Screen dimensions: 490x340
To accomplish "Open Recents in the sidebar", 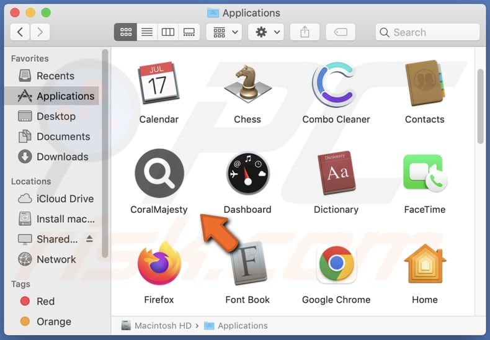I will [52, 76].
